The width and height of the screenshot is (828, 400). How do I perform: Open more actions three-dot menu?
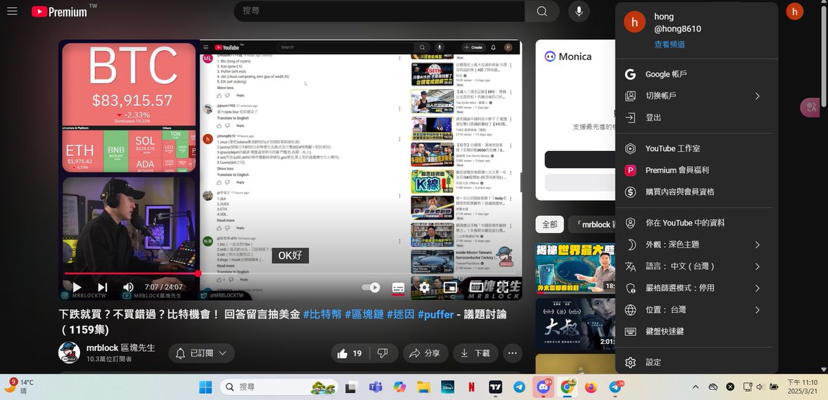point(513,353)
